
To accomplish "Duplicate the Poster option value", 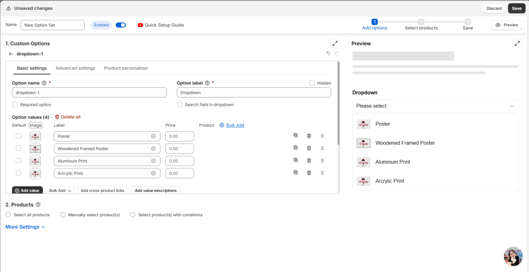I will pyautogui.click(x=295, y=136).
